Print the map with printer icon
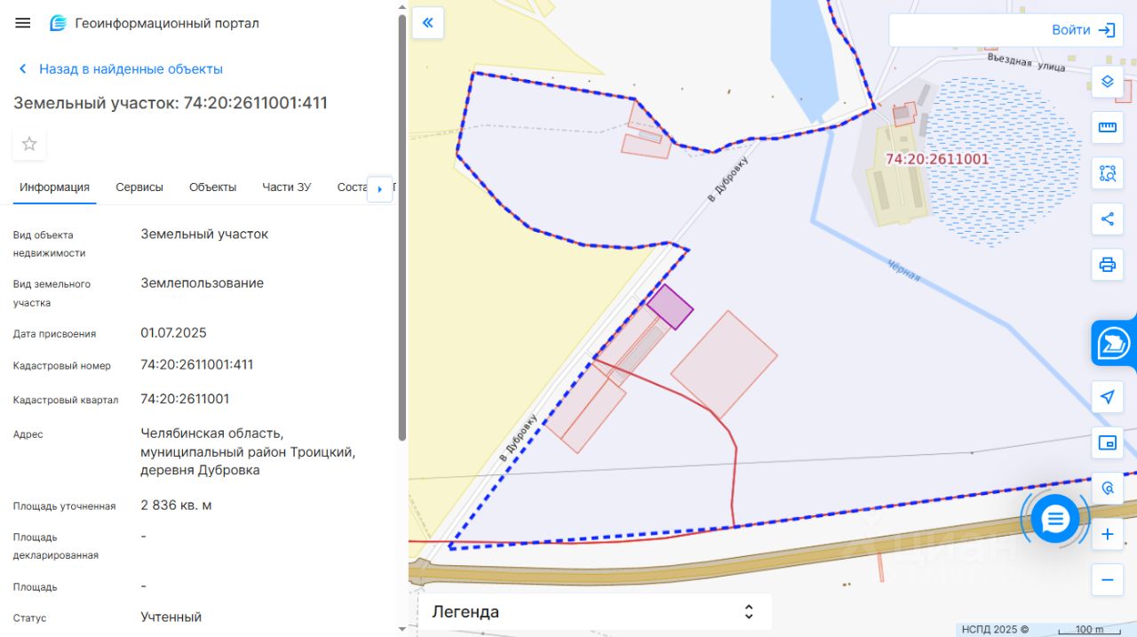This screenshot has height=637, width=1137. tap(1107, 265)
